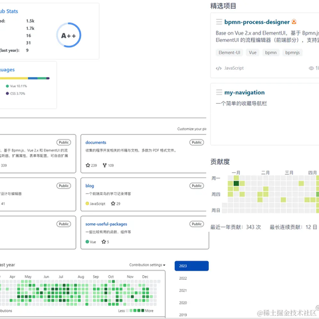The width and height of the screenshot is (319, 319).
Task: Click the Public badge on blog card
Action: 197,185
